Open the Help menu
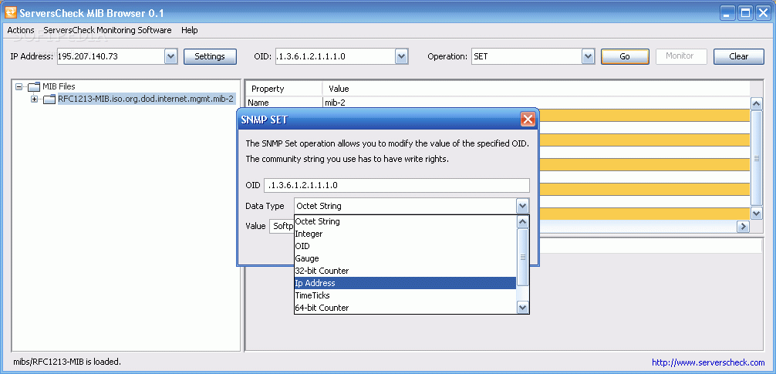This screenshot has height=374, width=776. [x=190, y=30]
